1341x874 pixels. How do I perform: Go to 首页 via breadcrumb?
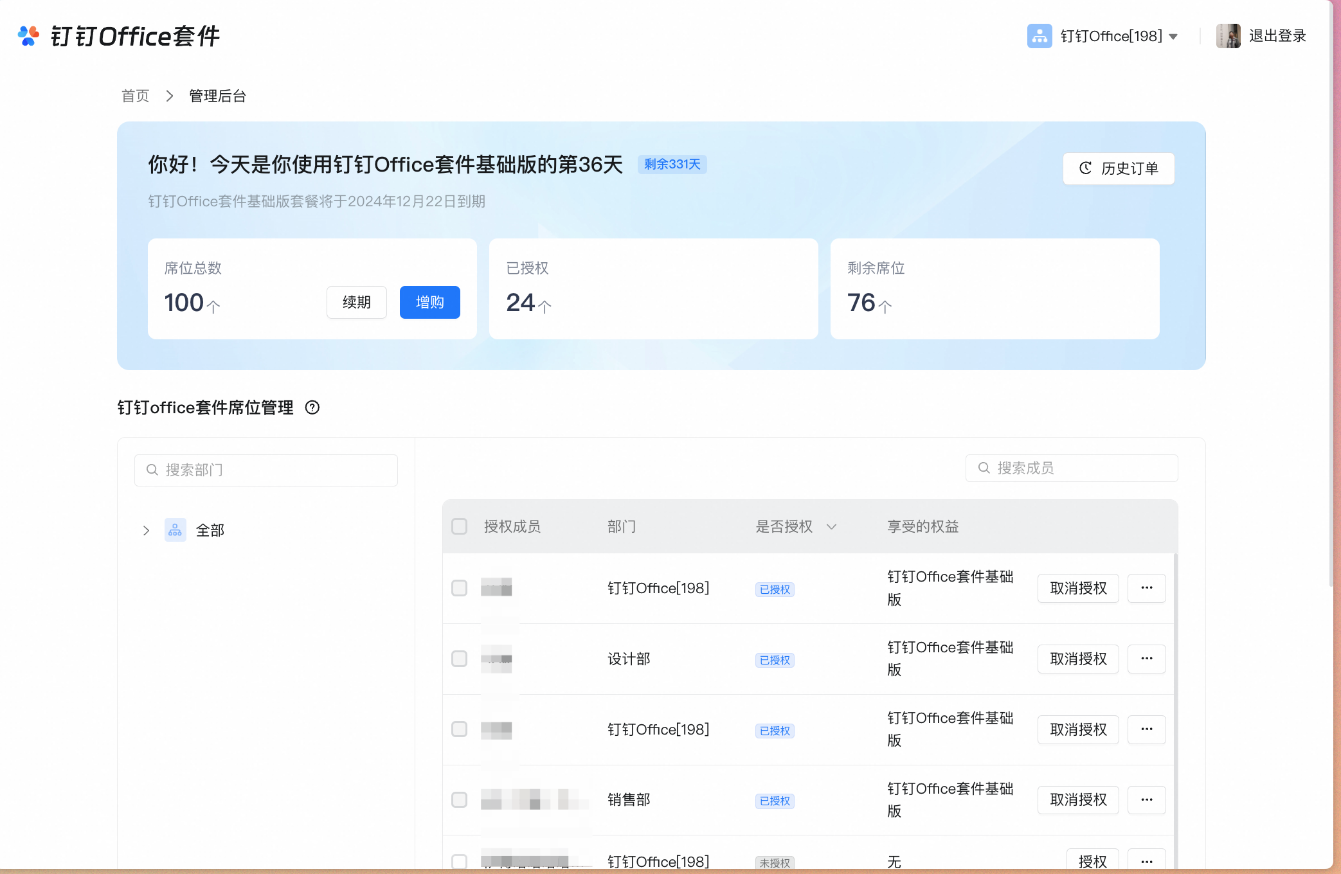coord(135,95)
